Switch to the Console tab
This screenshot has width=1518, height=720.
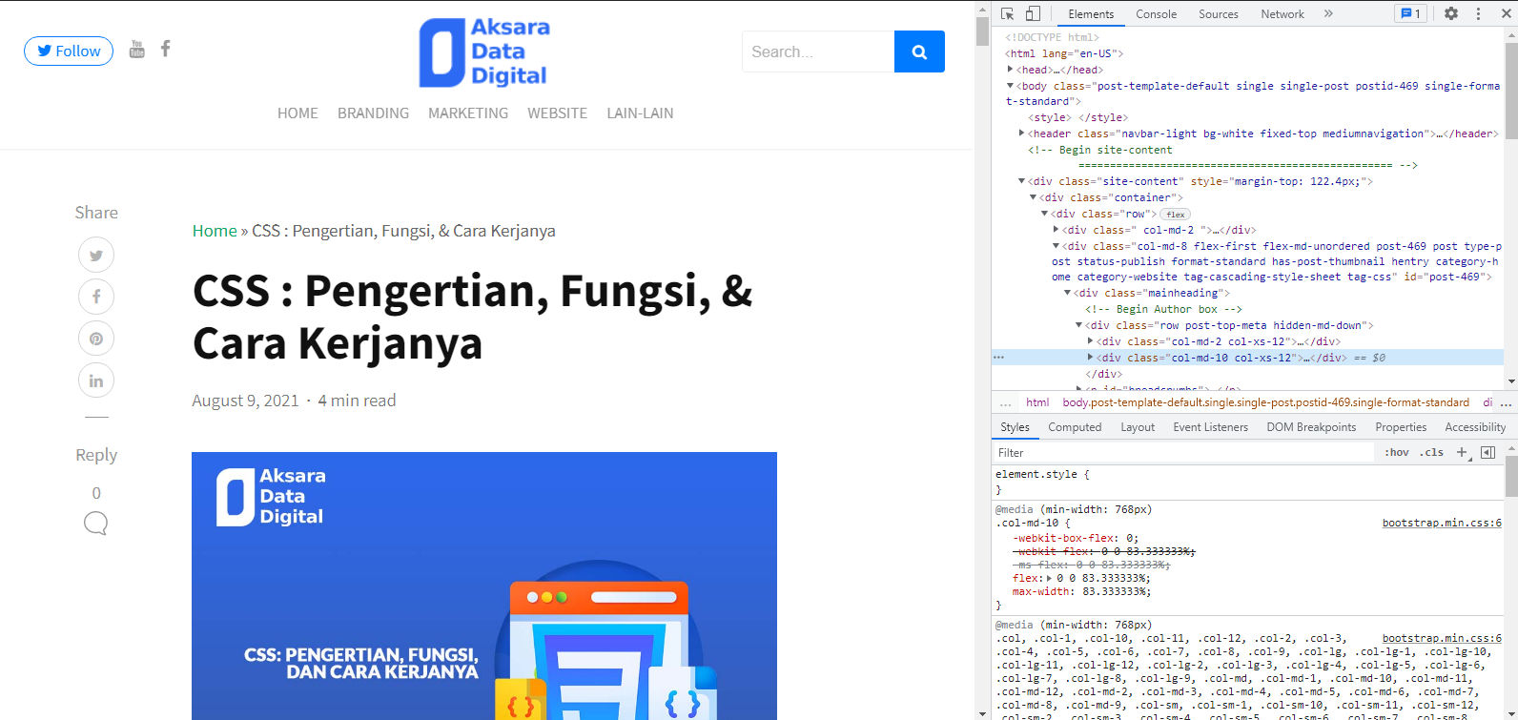pyautogui.click(x=1156, y=14)
